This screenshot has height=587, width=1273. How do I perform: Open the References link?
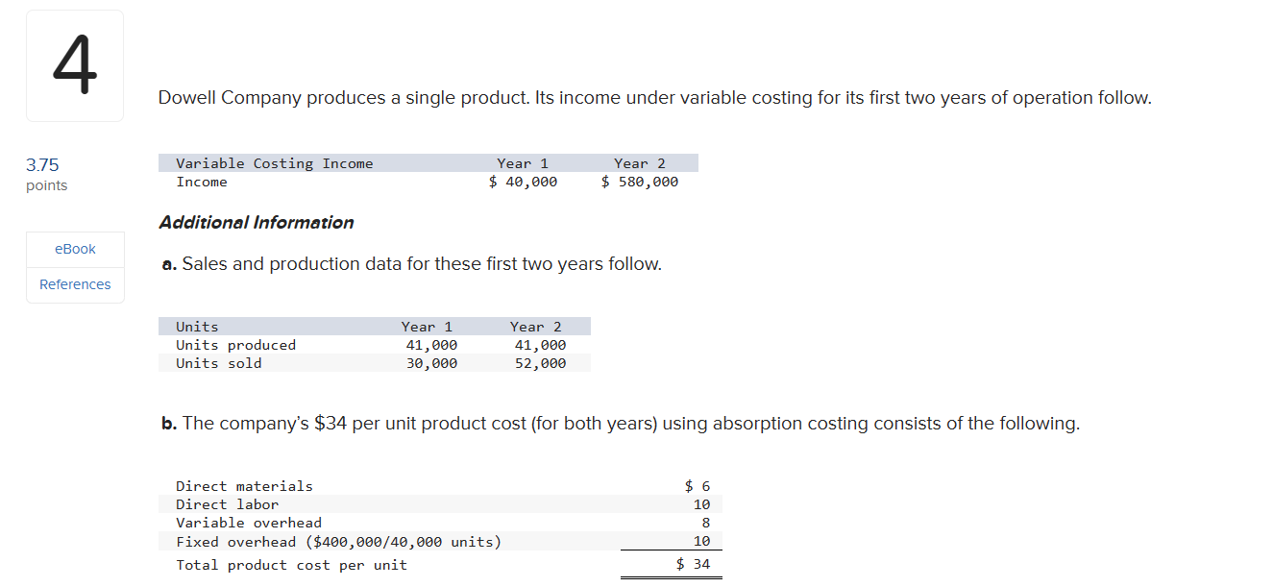[x=75, y=284]
